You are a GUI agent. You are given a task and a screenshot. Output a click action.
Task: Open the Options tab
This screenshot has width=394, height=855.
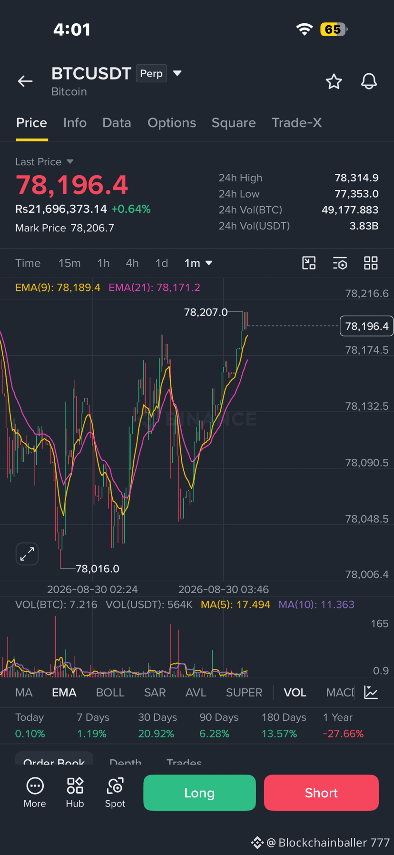(x=172, y=123)
